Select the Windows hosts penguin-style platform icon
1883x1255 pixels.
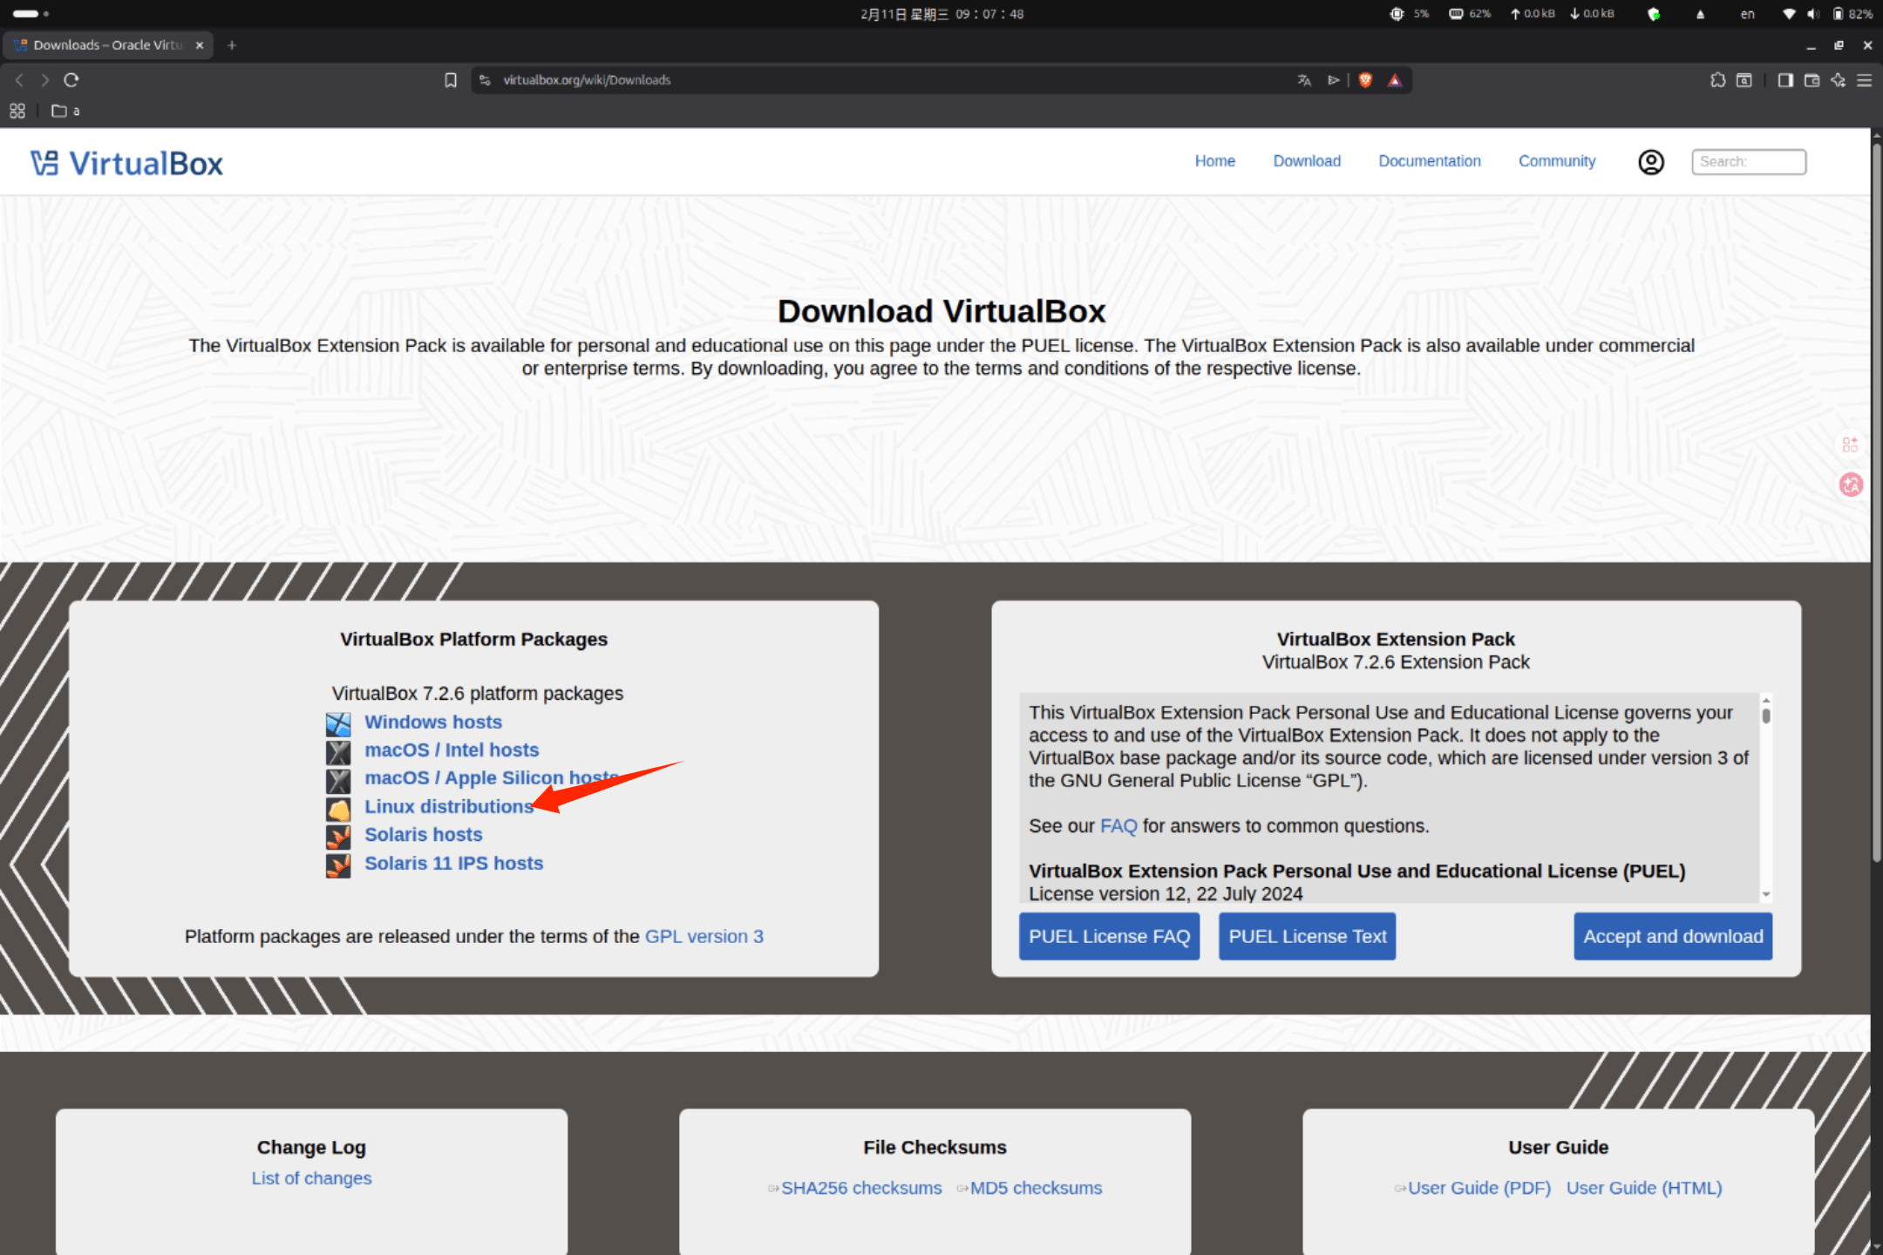tap(338, 723)
